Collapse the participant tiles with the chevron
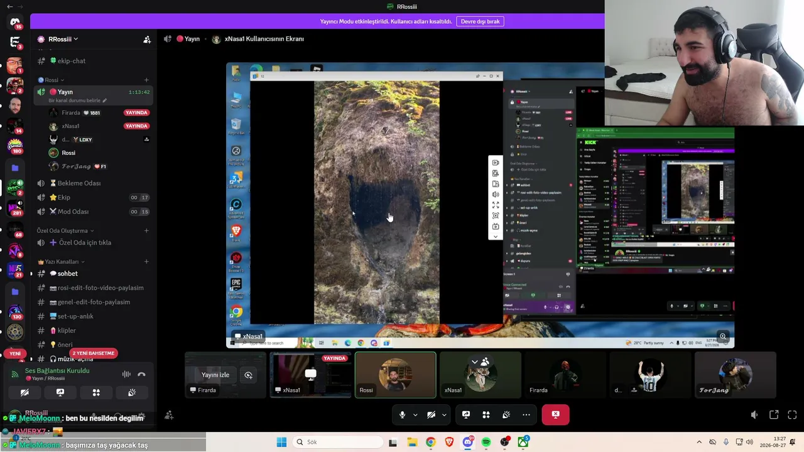The width and height of the screenshot is (804, 452). [475, 362]
